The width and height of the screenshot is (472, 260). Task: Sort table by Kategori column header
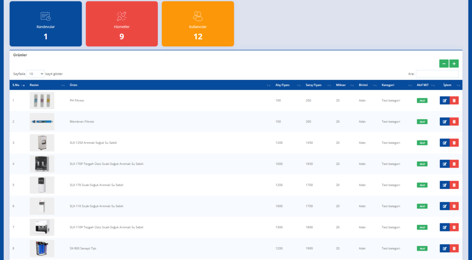(388, 85)
